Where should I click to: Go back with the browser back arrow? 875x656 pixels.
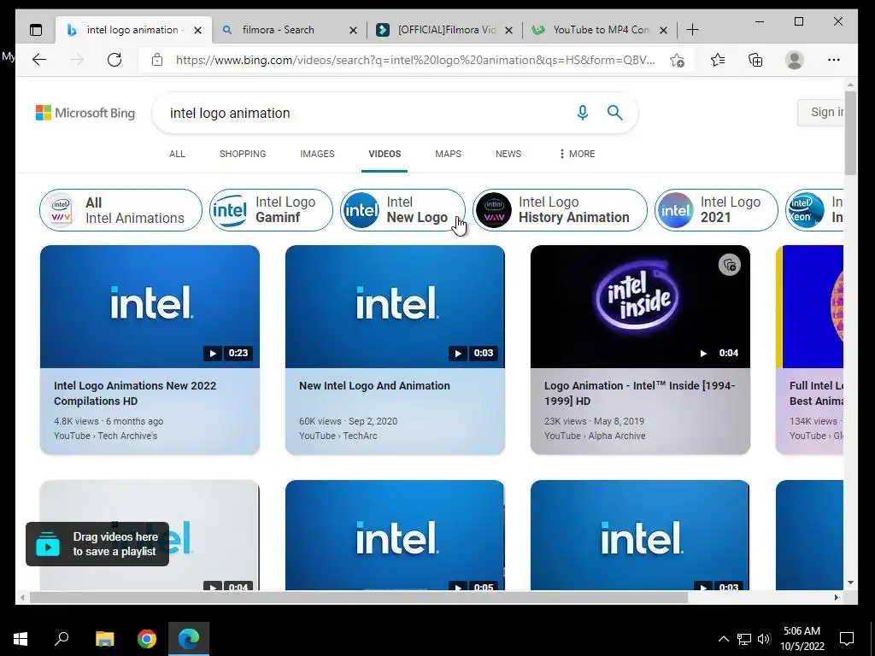pyautogui.click(x=39, y=60)
